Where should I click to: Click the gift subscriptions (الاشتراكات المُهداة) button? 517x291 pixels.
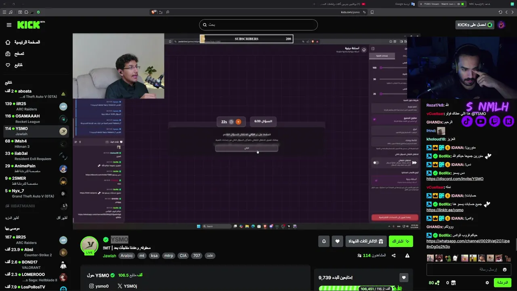[x=366, y=241]
